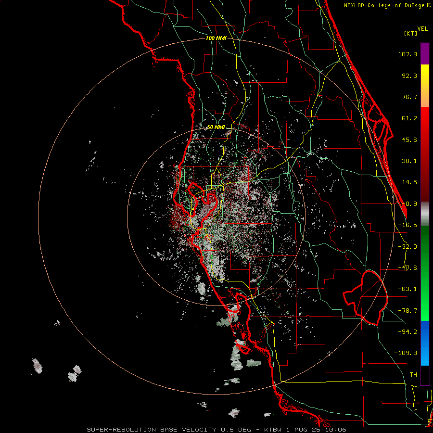Click the -63.1 scale value
Screen dimensions: 433x433
pyautogui.click(x=408, y=289)
